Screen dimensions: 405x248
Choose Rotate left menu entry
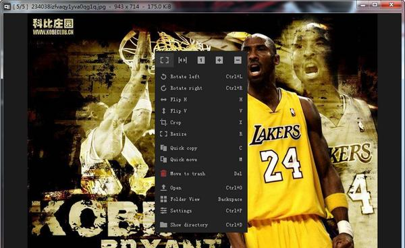(201, 77)
